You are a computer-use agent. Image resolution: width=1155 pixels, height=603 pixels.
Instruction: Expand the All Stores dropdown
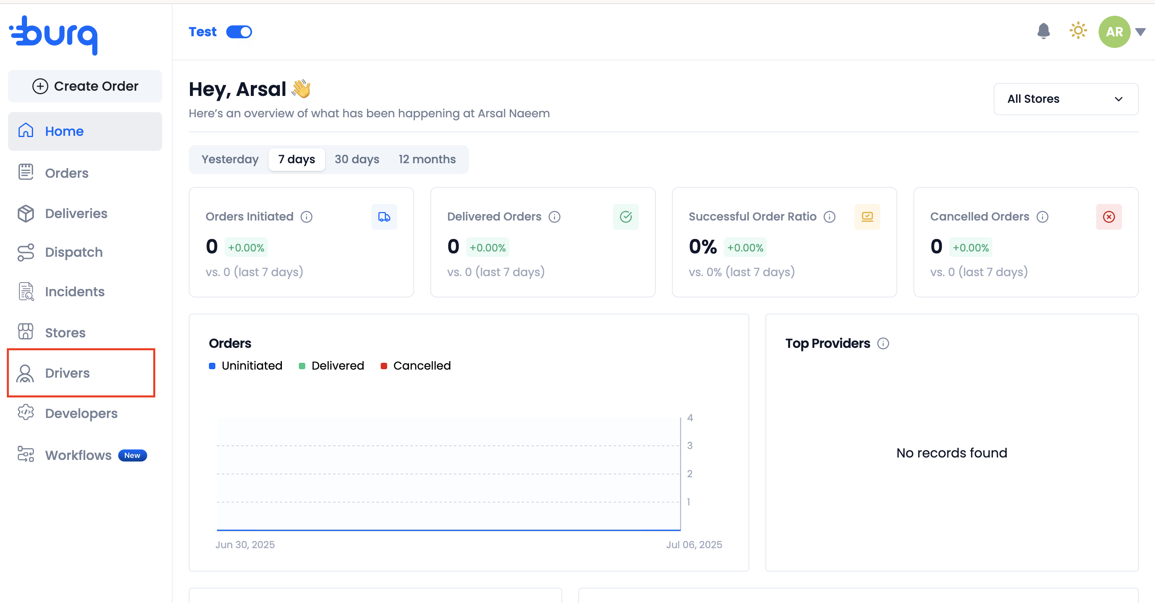[x=1066, y=99]
